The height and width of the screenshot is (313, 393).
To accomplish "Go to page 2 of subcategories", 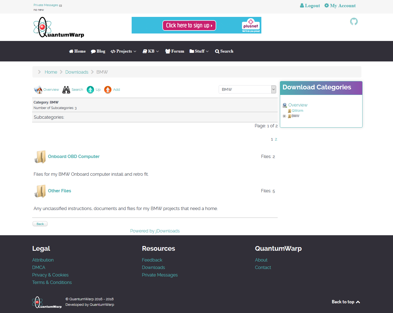I will 276,139.
